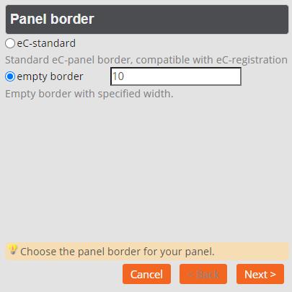Click the eC-standard option label

click(x=46, y=43)
